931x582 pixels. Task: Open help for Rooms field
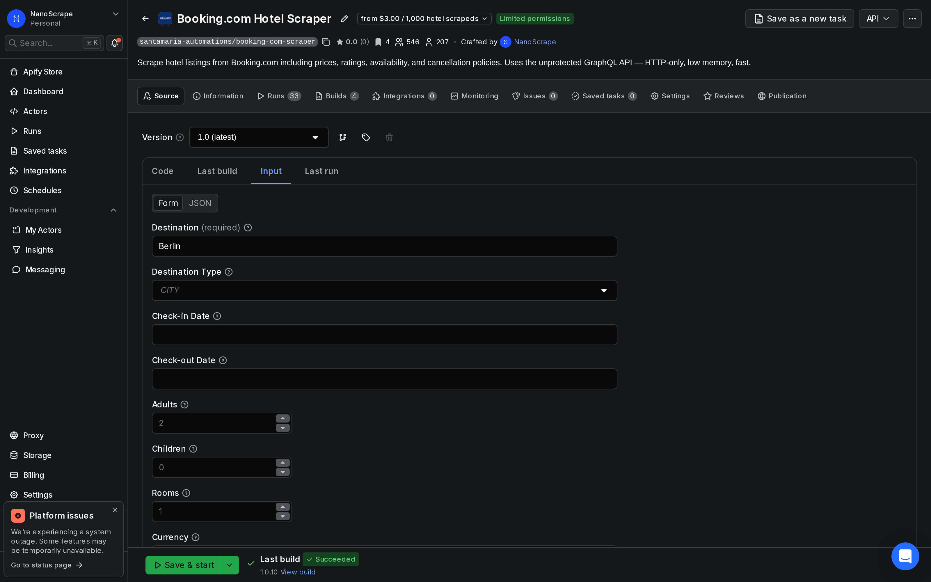pyautogui.click(x=186, y=494)
